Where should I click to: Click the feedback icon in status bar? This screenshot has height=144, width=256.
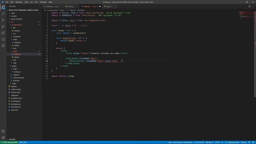[249, 142]
